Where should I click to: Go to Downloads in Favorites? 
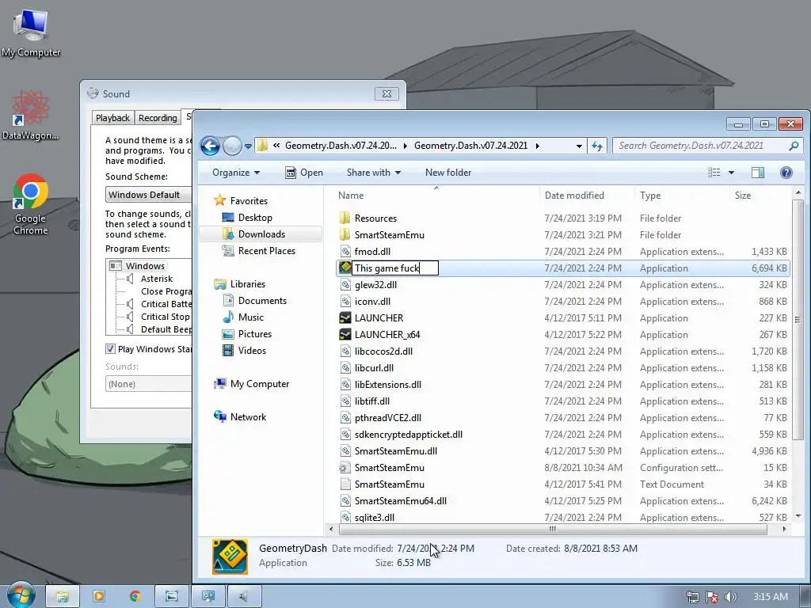(x=261, y=234)
